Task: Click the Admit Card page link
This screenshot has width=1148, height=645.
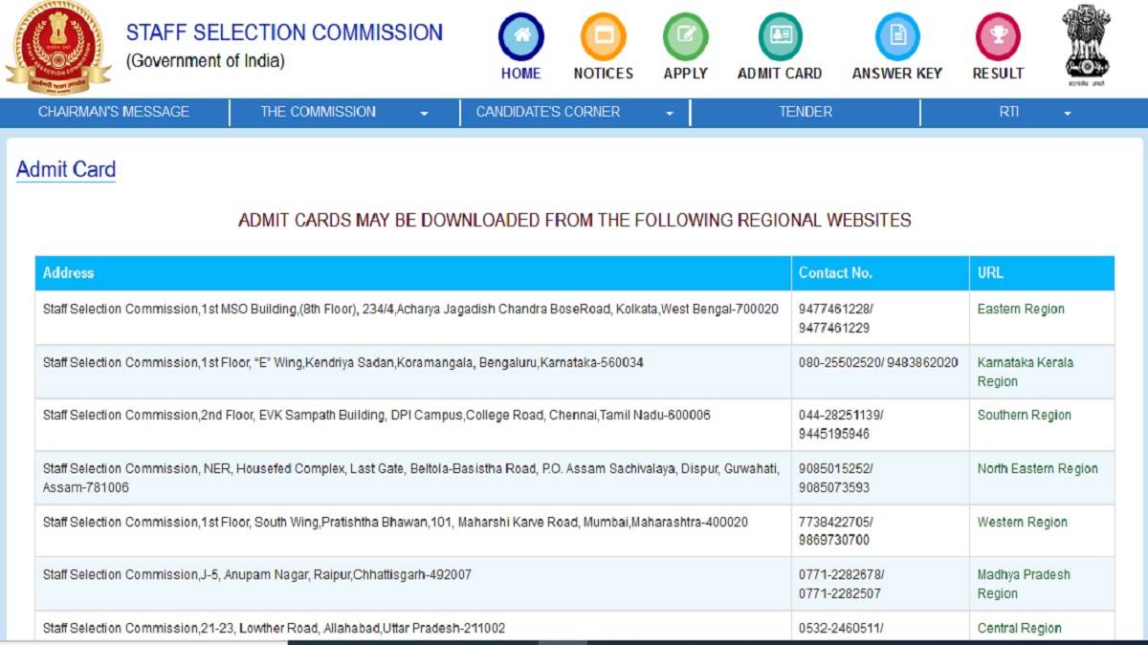Action: (65, 169)
